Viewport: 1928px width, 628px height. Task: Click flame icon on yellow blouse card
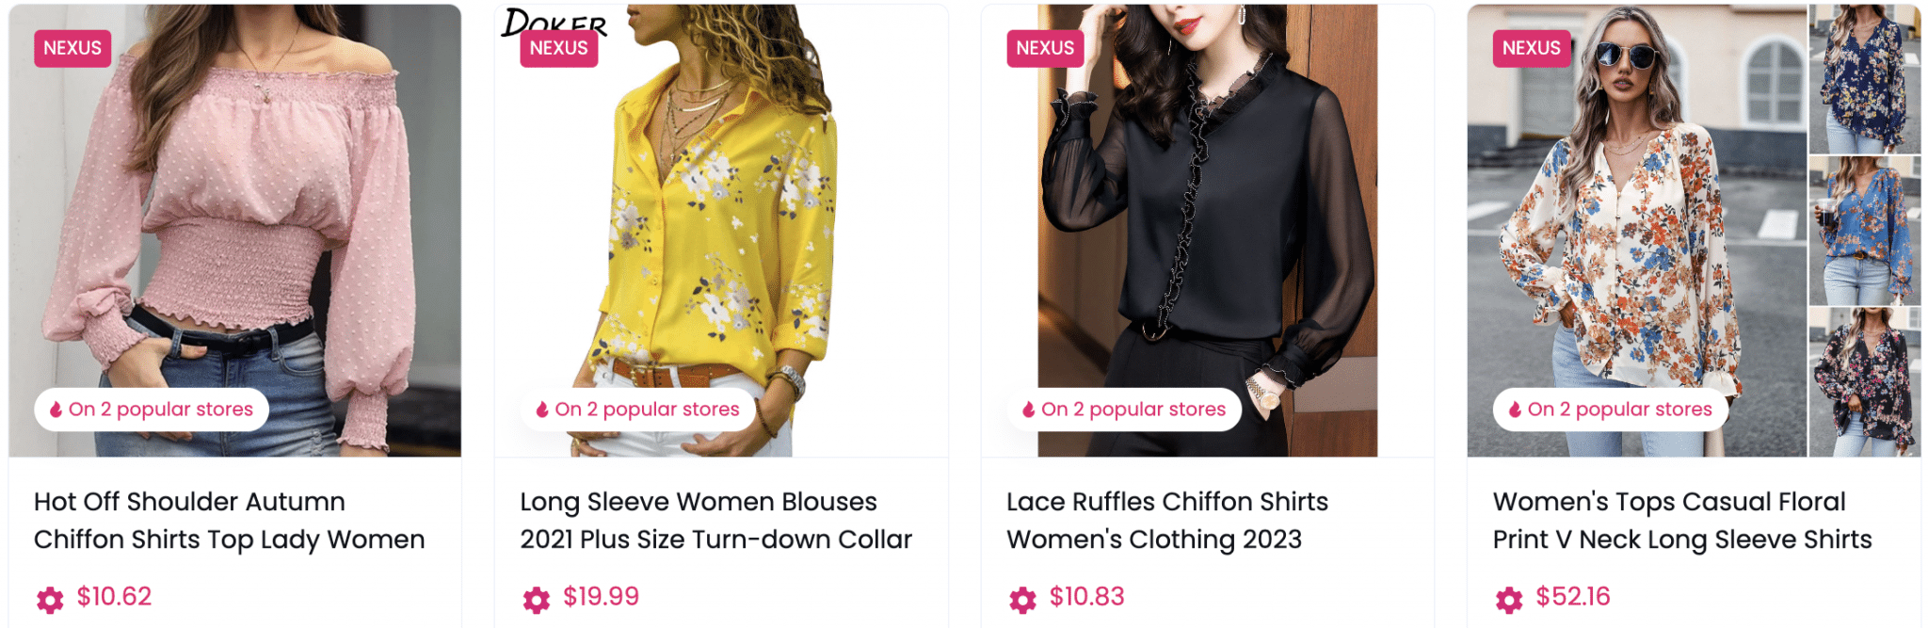click(x=542, y=410)
